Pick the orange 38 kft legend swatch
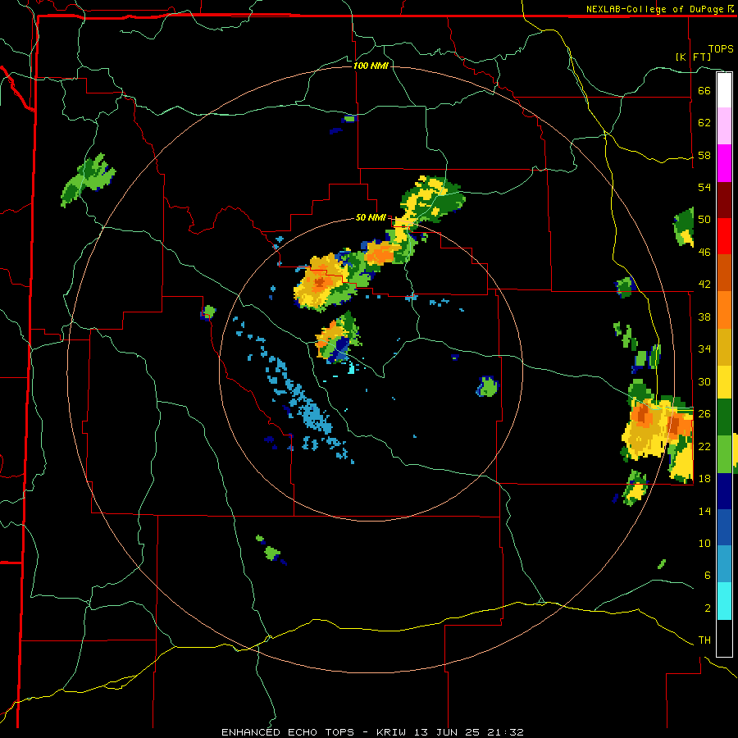The height and width of the screenshot is (738, 738). [x=724, y=309]
